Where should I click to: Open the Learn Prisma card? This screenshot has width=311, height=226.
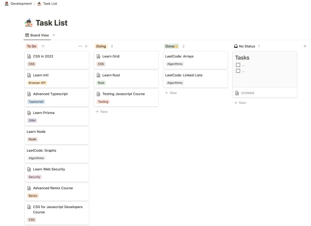coord(57,116)
